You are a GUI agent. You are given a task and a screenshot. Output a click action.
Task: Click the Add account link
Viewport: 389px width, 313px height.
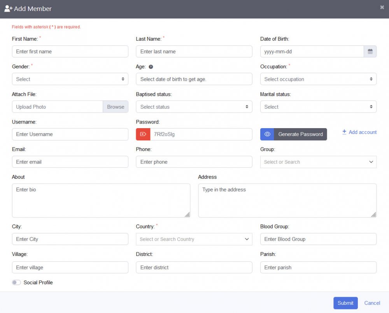(x=359, y=132)
